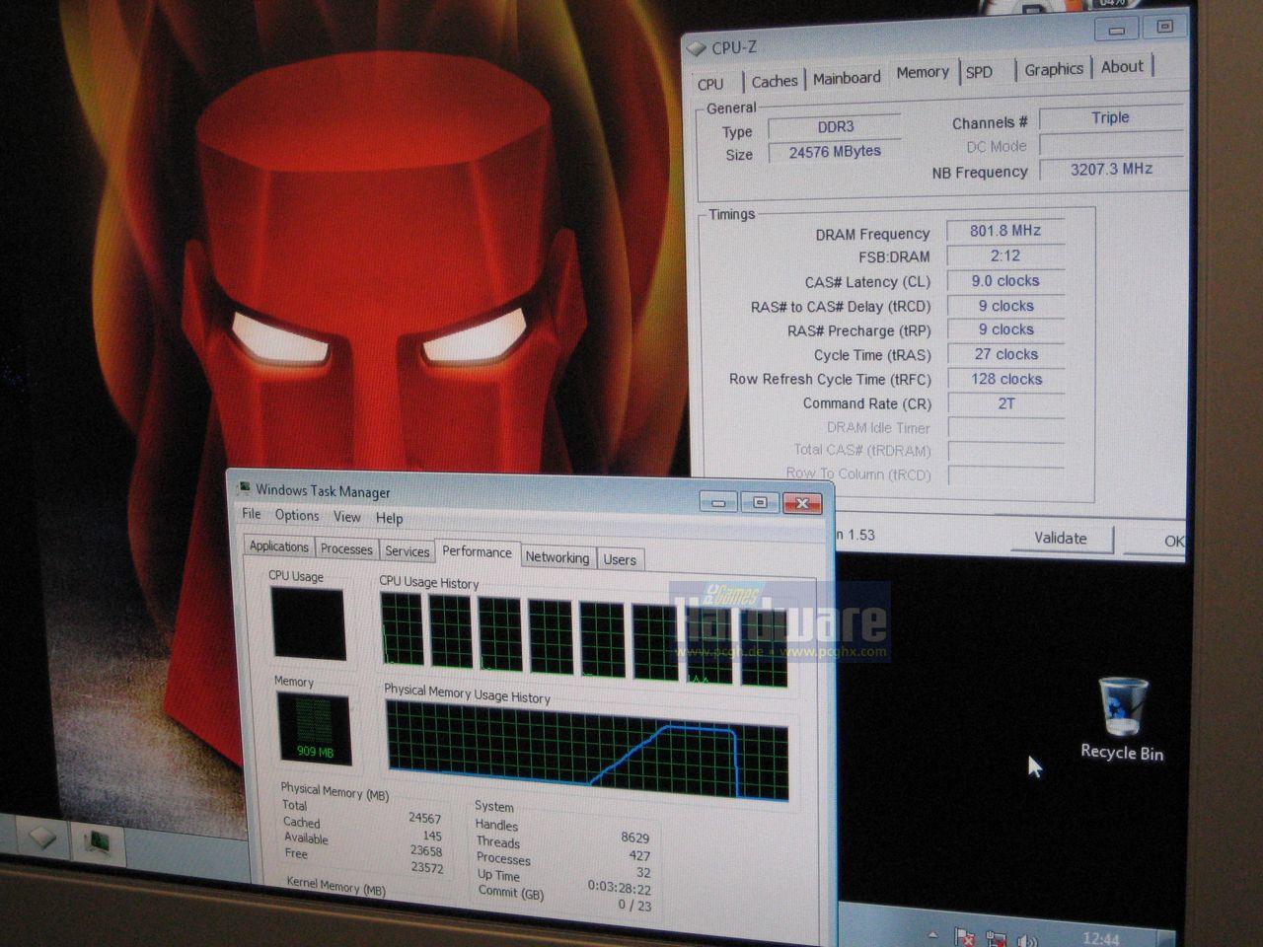Click the network tray icon
The image size is (1263, 947).
click(997, 939)
